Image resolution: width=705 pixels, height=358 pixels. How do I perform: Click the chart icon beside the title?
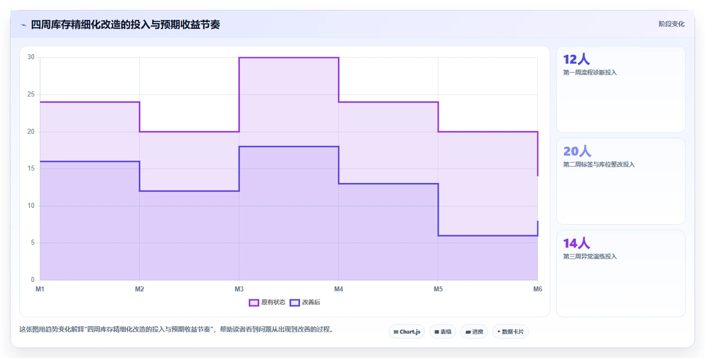23,25
